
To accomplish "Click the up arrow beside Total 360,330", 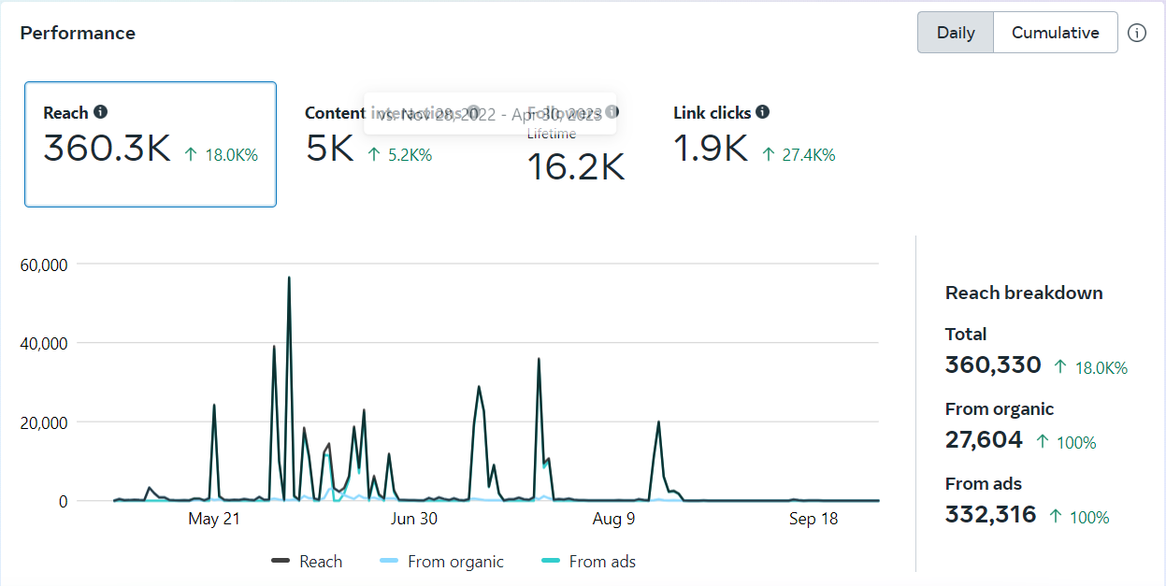I will tap(1060, 367).
